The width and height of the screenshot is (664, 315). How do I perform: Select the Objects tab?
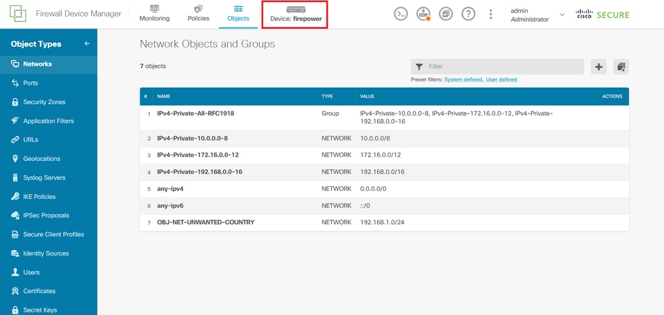[x=238, y=14]
